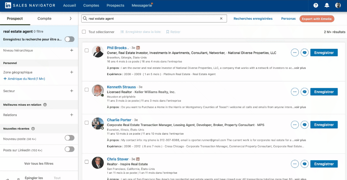
Task: Open Chris Stover profile photo
Action: pos(98,163)
